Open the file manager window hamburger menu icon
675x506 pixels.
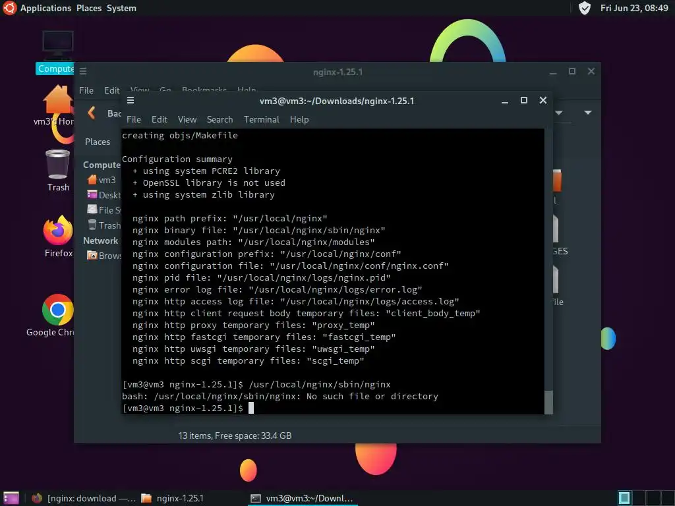83,71
